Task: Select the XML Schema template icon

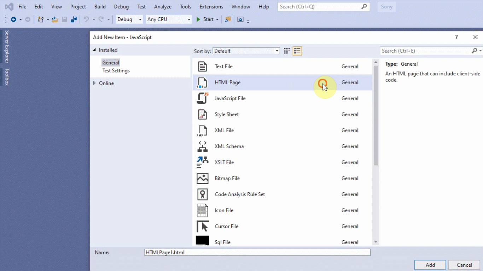Action: coord(202,146)
